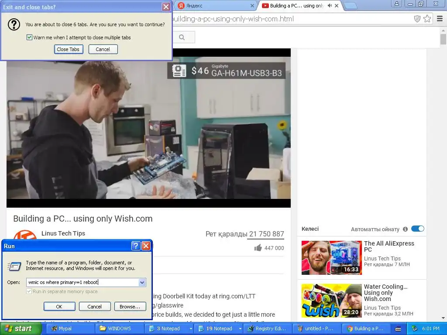Switch to the untitled Paint taskbar button
The width and height of the screenshot is (447, 335).
pyautogui.click(x=317, y=329)
